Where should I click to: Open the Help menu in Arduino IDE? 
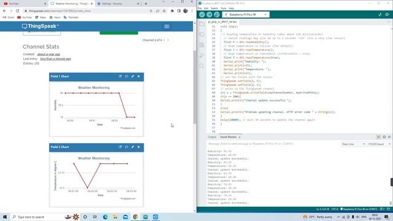[232, 8]
